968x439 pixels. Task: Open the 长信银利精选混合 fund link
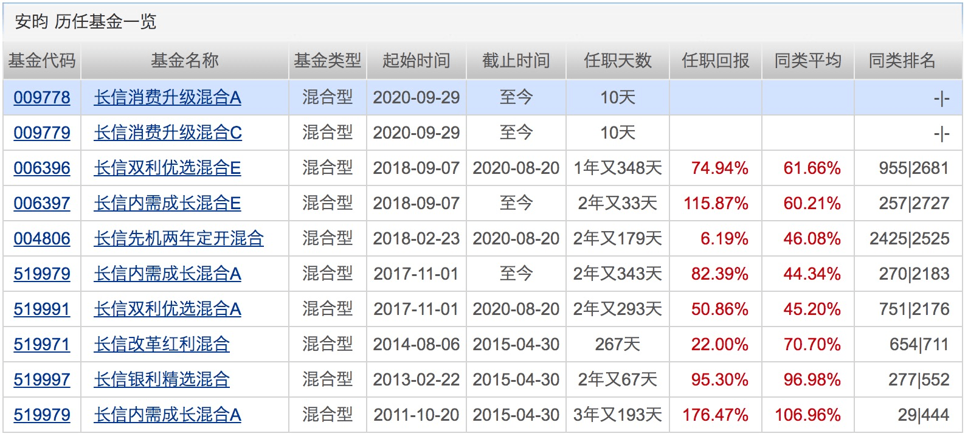(x=162, y=379)
